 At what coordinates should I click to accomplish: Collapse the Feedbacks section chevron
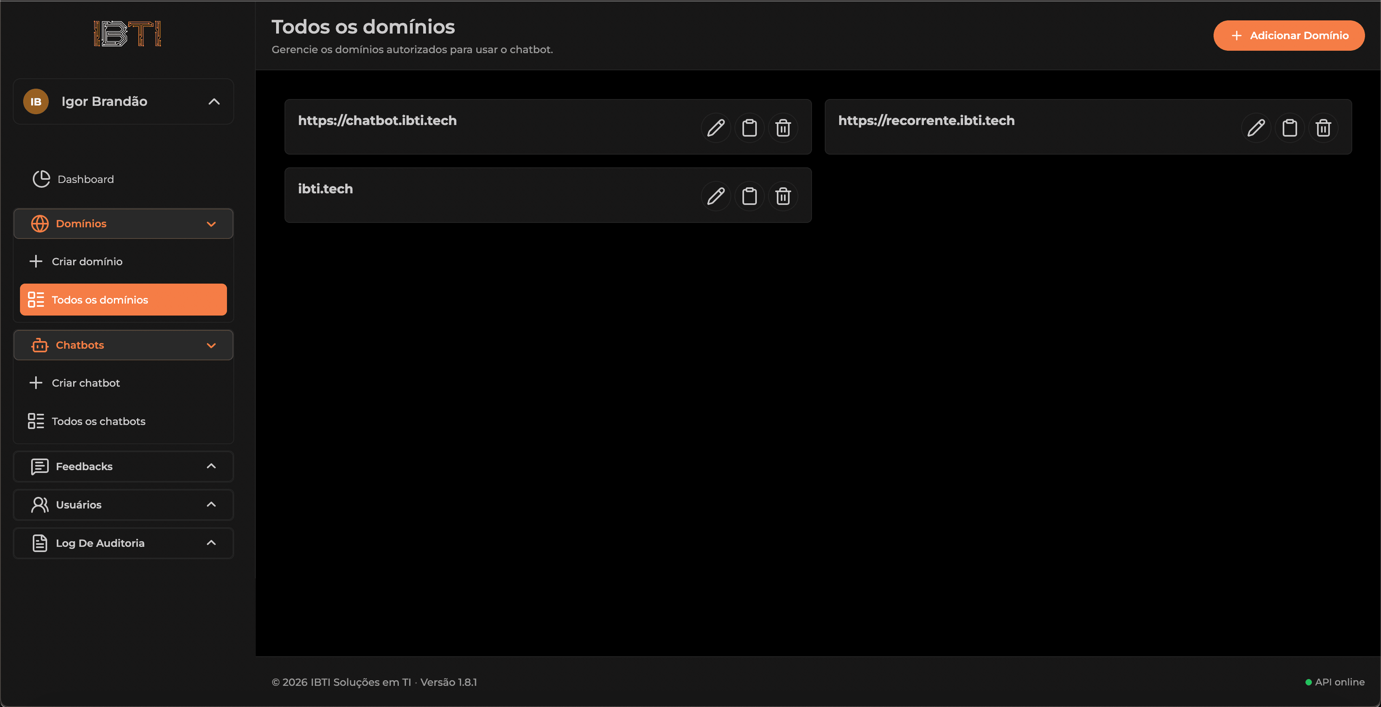[211, 466]
